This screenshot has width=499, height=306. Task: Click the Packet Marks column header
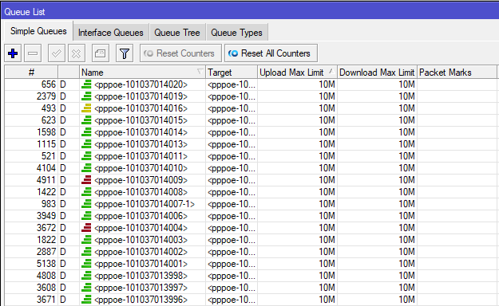(457, 73)
